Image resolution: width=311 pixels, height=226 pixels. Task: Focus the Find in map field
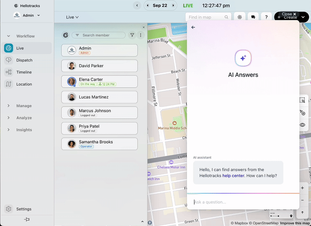coord(208,17)
